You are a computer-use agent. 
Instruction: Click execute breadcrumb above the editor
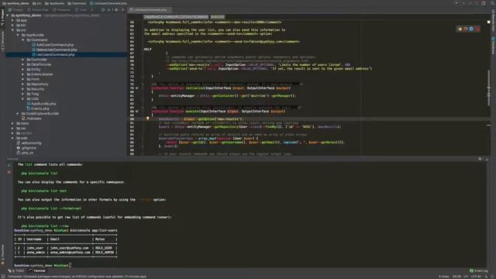click(217, 17)
